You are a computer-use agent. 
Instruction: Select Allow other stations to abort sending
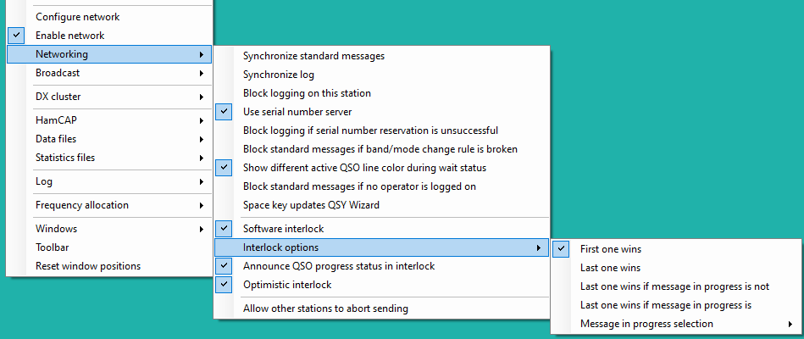point(381,308)
